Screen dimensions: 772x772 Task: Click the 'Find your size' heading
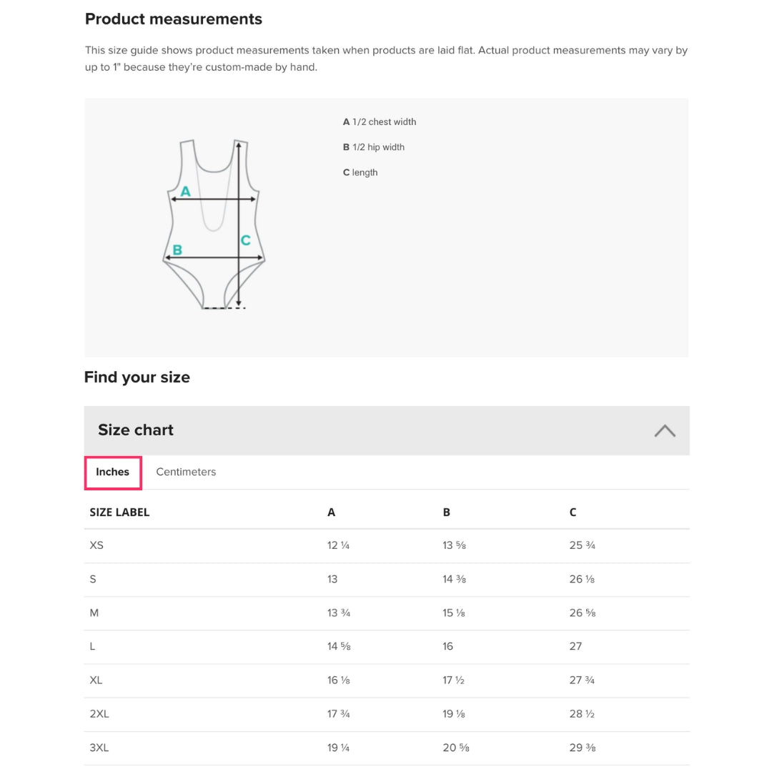point(137,377)
